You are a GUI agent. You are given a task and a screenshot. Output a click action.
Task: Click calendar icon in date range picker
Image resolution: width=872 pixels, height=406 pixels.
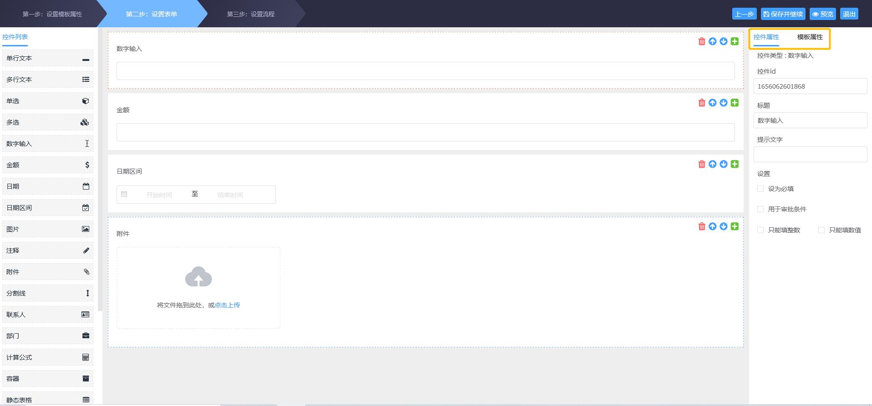124,194
